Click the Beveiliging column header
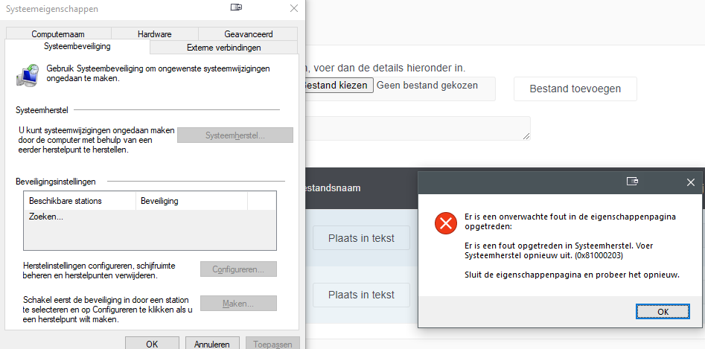The image size is (705, 349). tap(191, 201)
